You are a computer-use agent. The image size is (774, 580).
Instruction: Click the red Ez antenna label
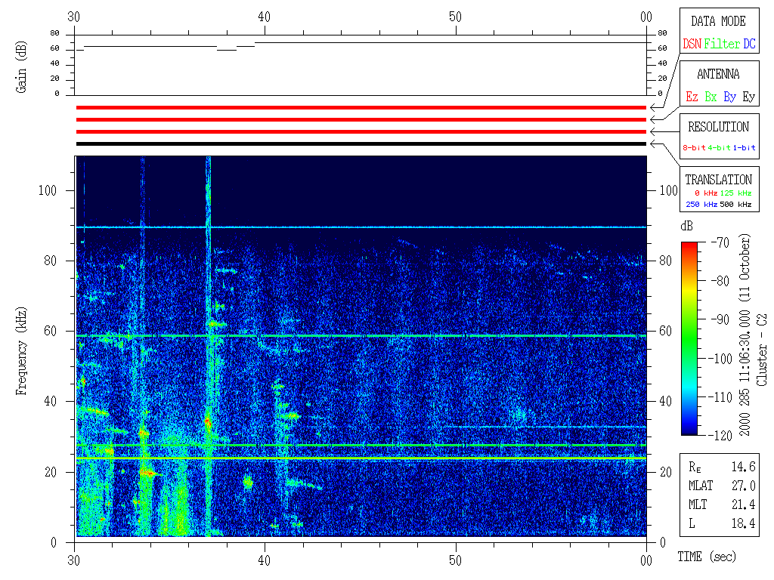pos(692,97)
